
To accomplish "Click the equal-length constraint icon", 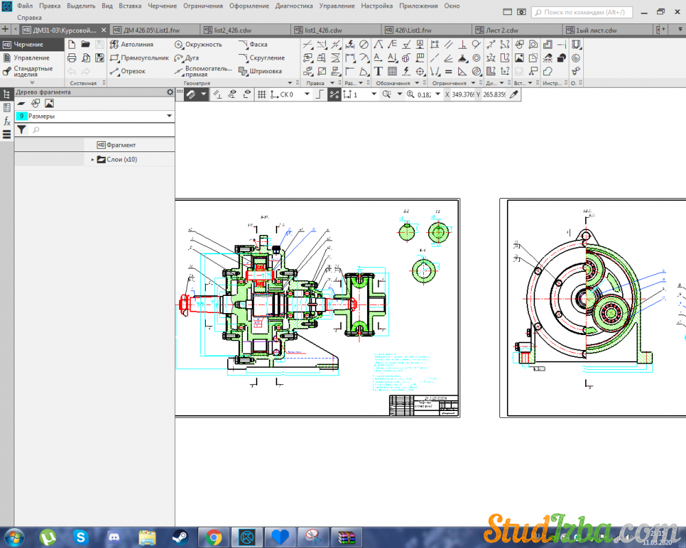I will pyautogui.click(x=449, y=71).
